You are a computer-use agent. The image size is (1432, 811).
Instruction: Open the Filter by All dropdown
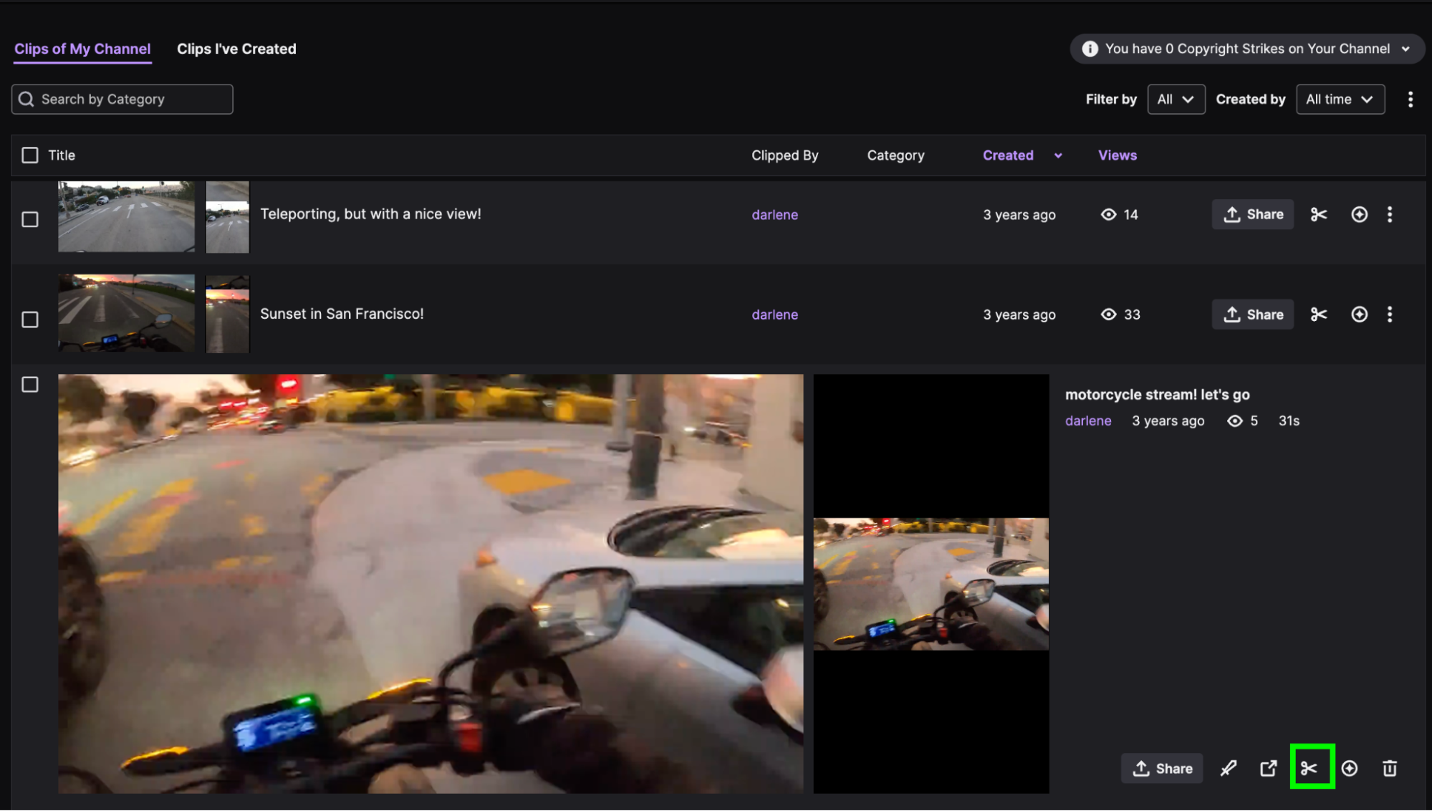point(1176,100)
